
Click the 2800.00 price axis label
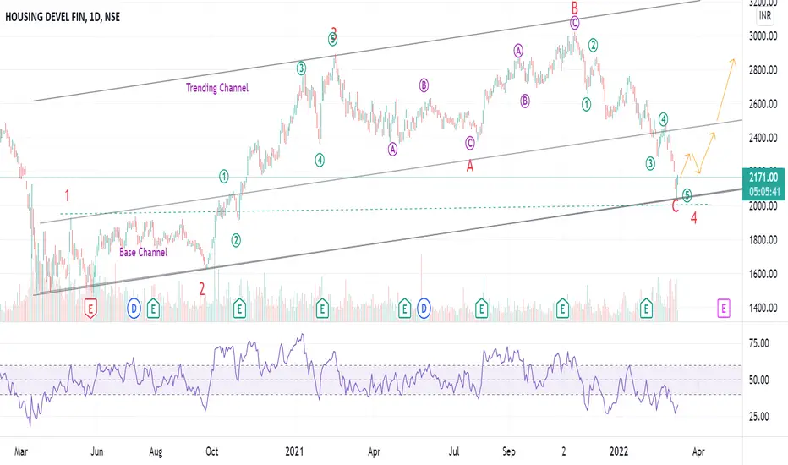[x=763, y=70]
